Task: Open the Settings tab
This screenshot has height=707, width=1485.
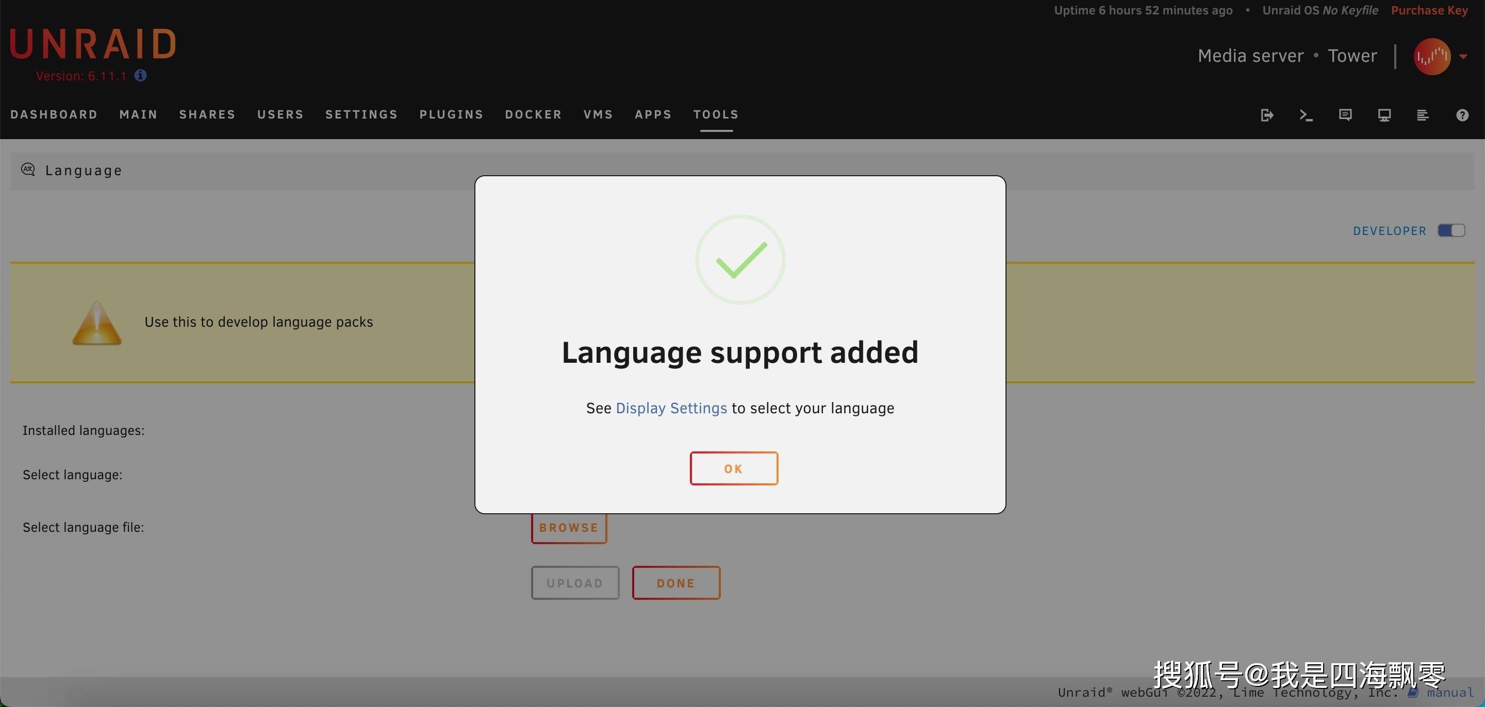Action: pyautogui.click(x=361, y=114)
